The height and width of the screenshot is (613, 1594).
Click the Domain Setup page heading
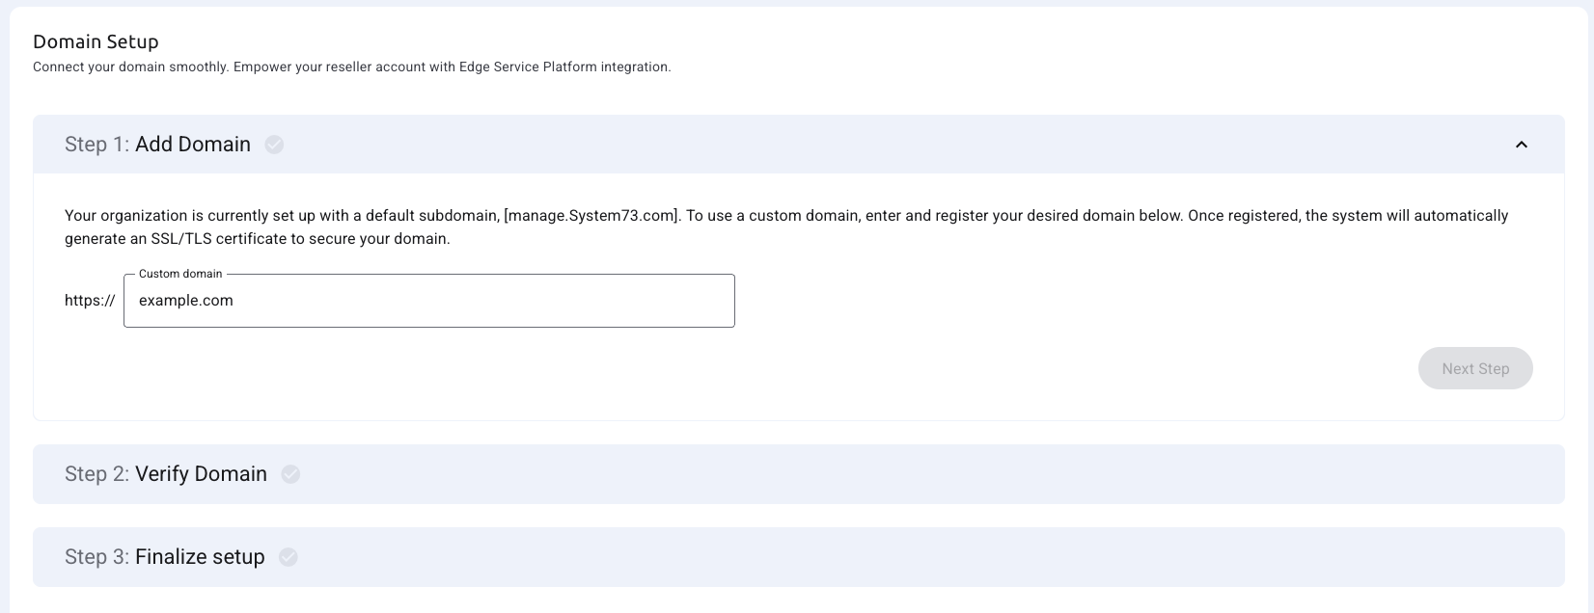[96, 41]
